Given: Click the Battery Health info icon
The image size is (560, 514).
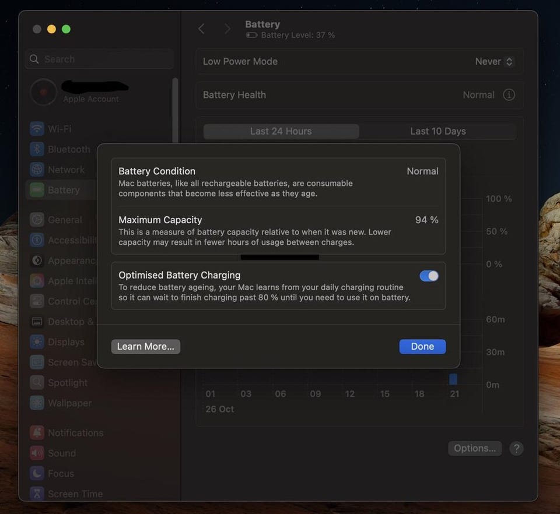Looking at the screenshot, I should click(x=509, y=95).
